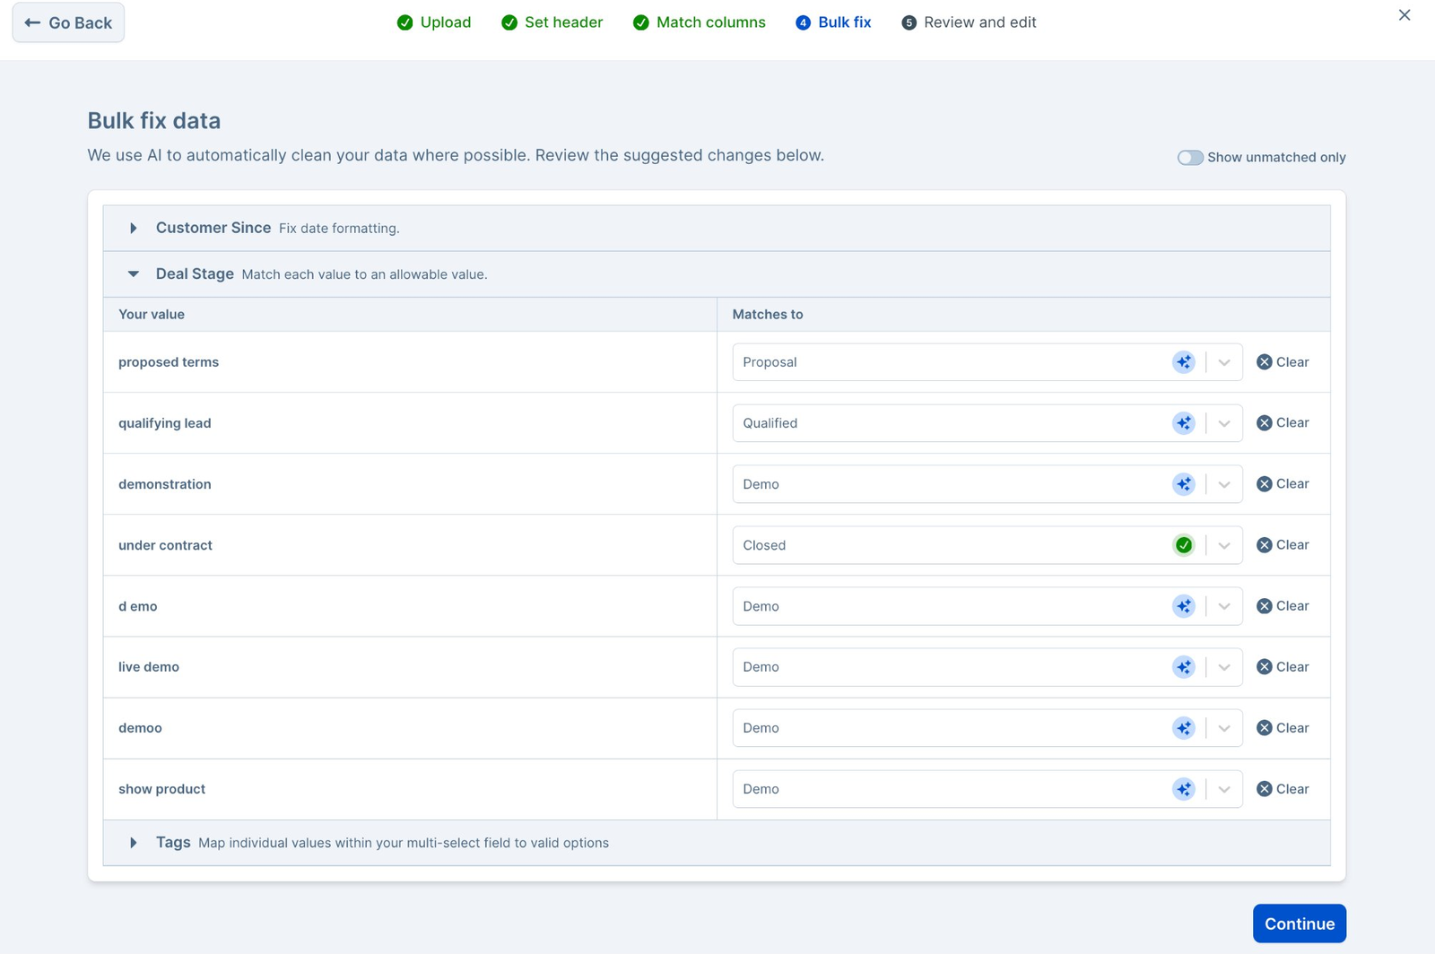The image size is (1435, 954).
Task: Go to the Set header step
Action: pyautogui.click(x=552, y=22)
